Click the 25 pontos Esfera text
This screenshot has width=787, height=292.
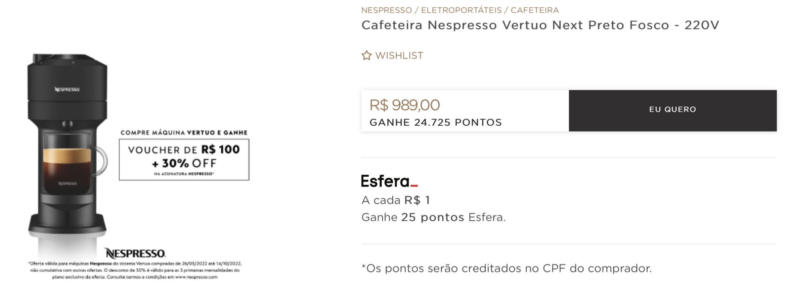click(453, 217)
